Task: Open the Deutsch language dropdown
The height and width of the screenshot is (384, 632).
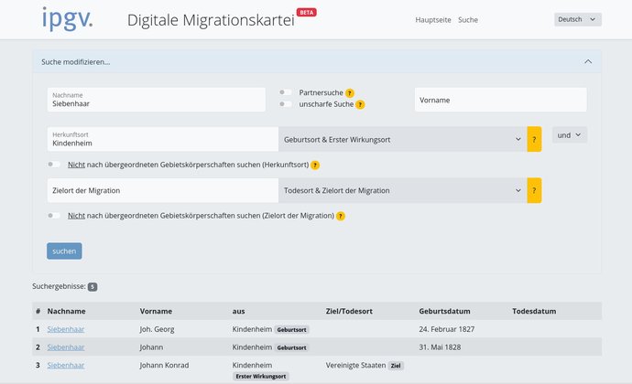Action: coord(578,19)
